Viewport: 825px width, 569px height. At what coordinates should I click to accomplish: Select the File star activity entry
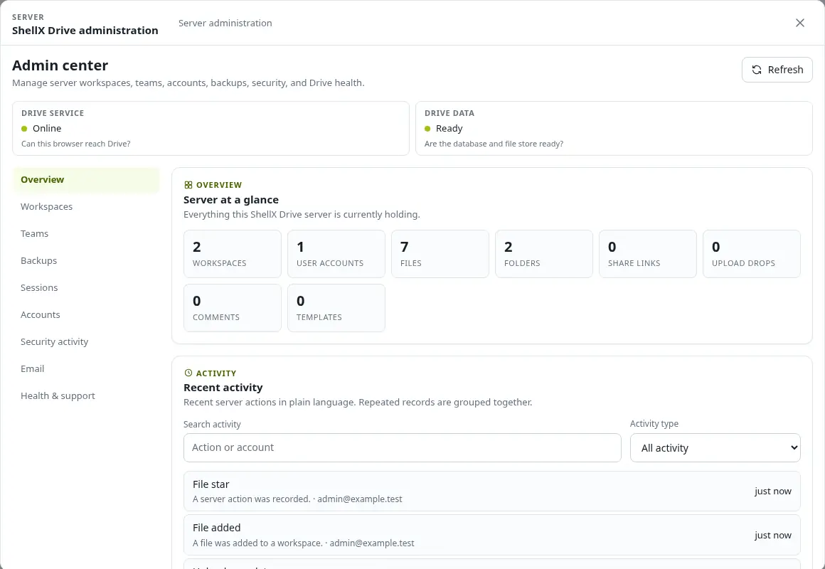tap(492, 491)
